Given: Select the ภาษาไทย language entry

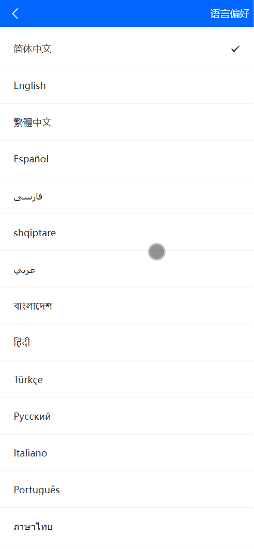Looking at the screenshot, I should pyautogui.click(x=127, y=527).
